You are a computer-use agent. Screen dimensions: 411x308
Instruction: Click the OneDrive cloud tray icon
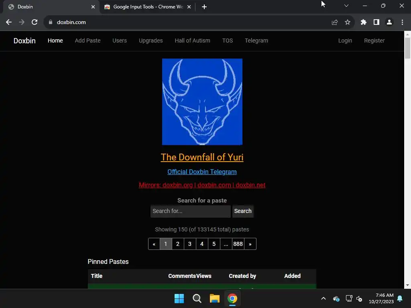[336, 298]
